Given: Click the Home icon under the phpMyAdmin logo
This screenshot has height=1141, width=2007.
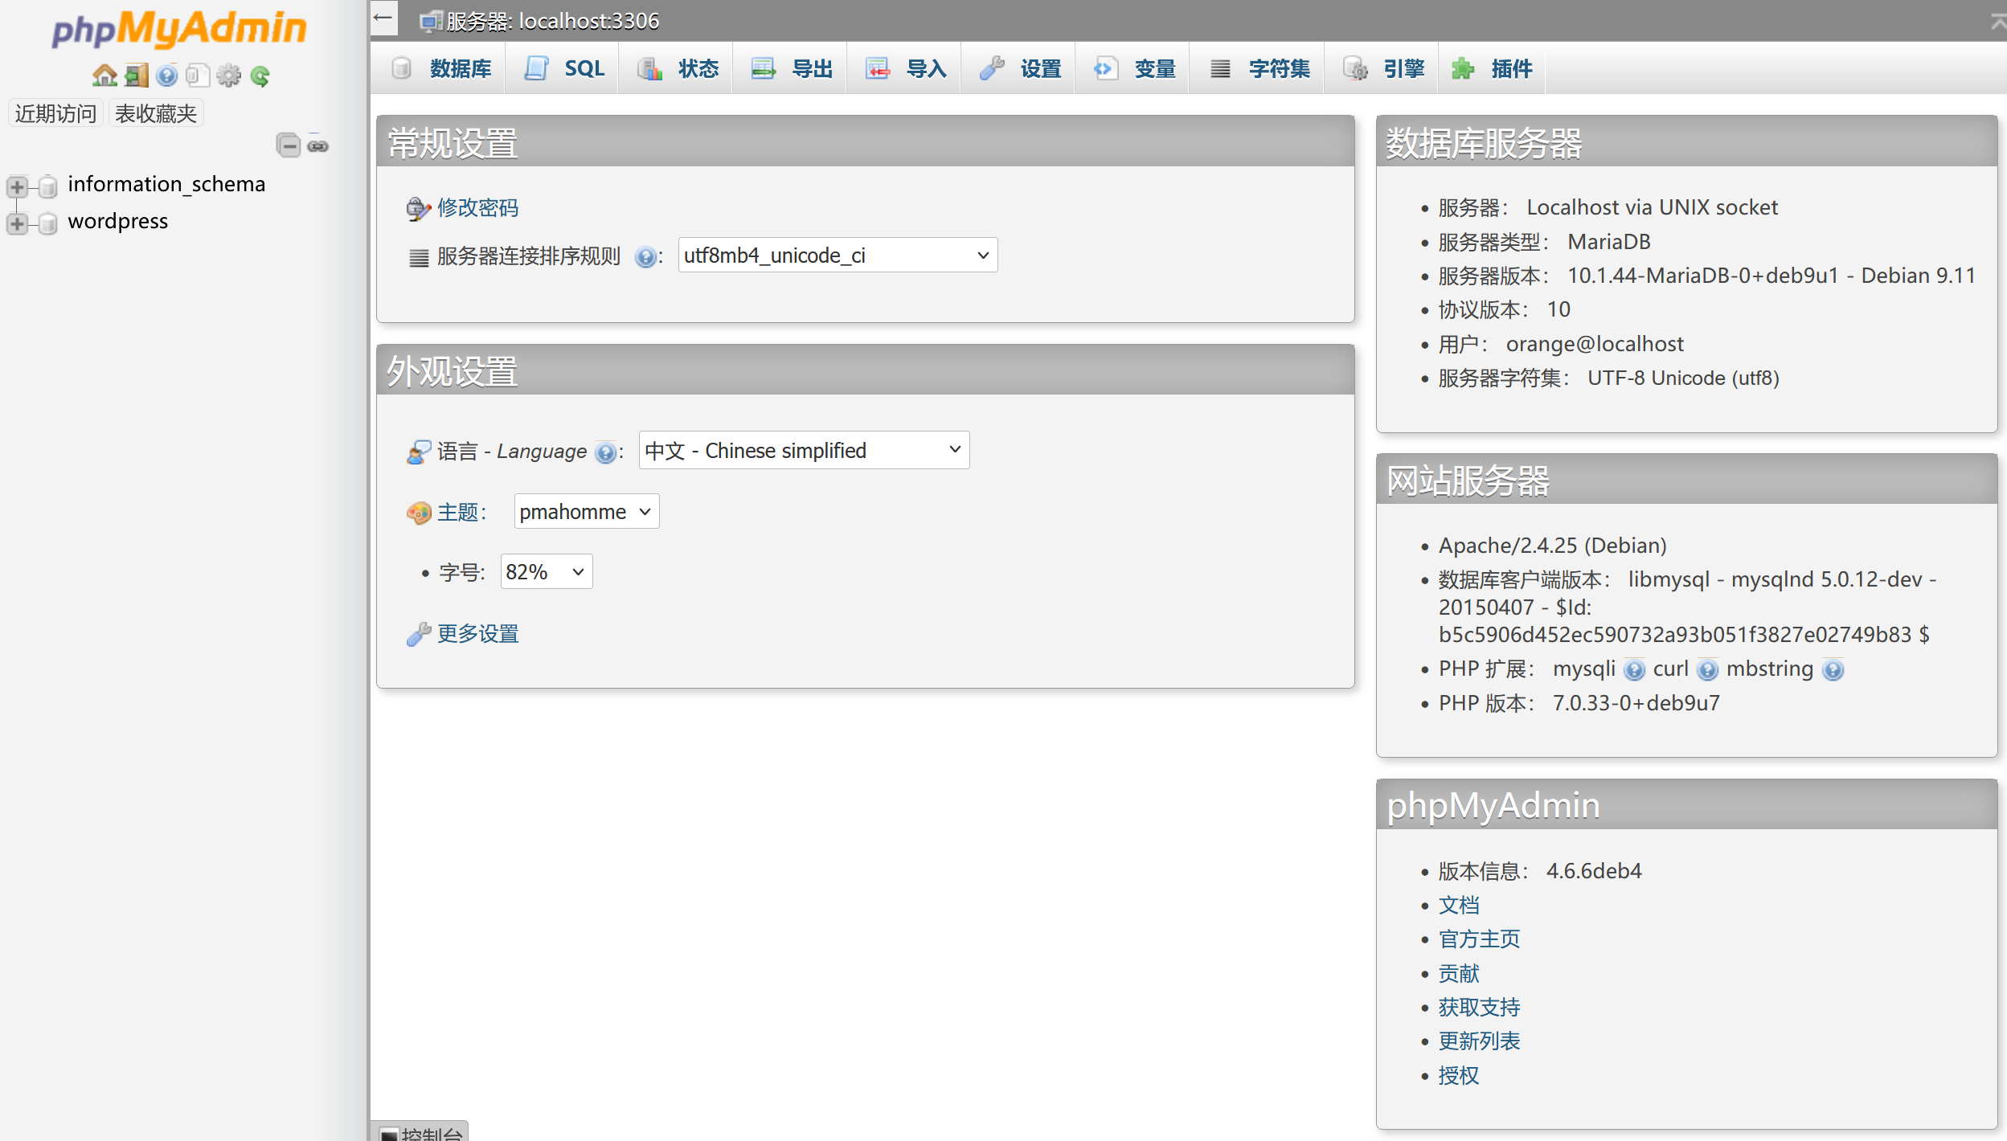Looking at the screenshot, I should pyautogui.click(x=104, y=76).
